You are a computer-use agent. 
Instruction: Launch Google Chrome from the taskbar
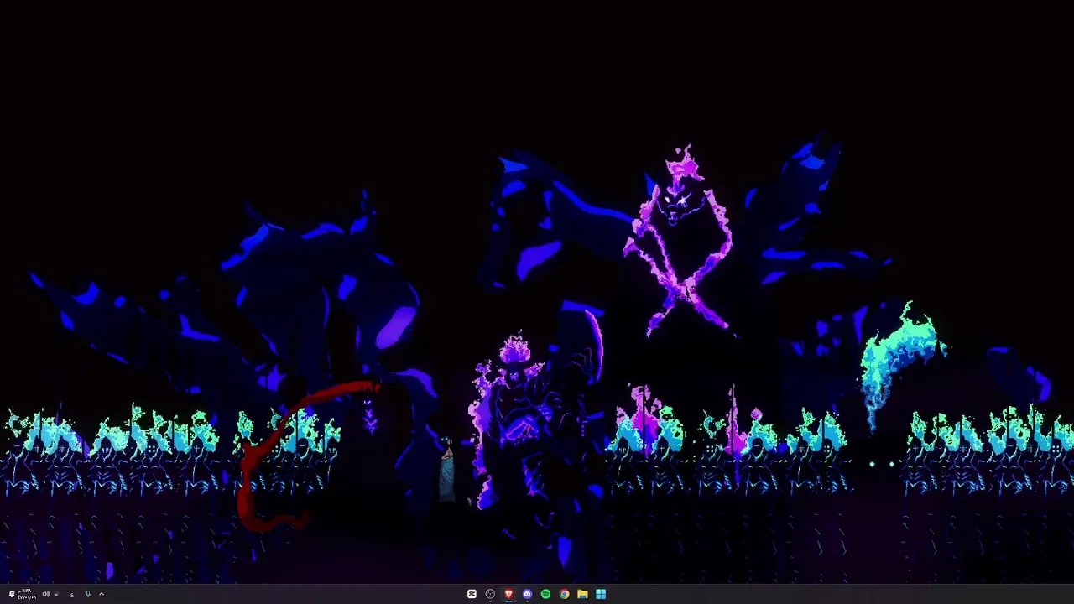(564, 594)
